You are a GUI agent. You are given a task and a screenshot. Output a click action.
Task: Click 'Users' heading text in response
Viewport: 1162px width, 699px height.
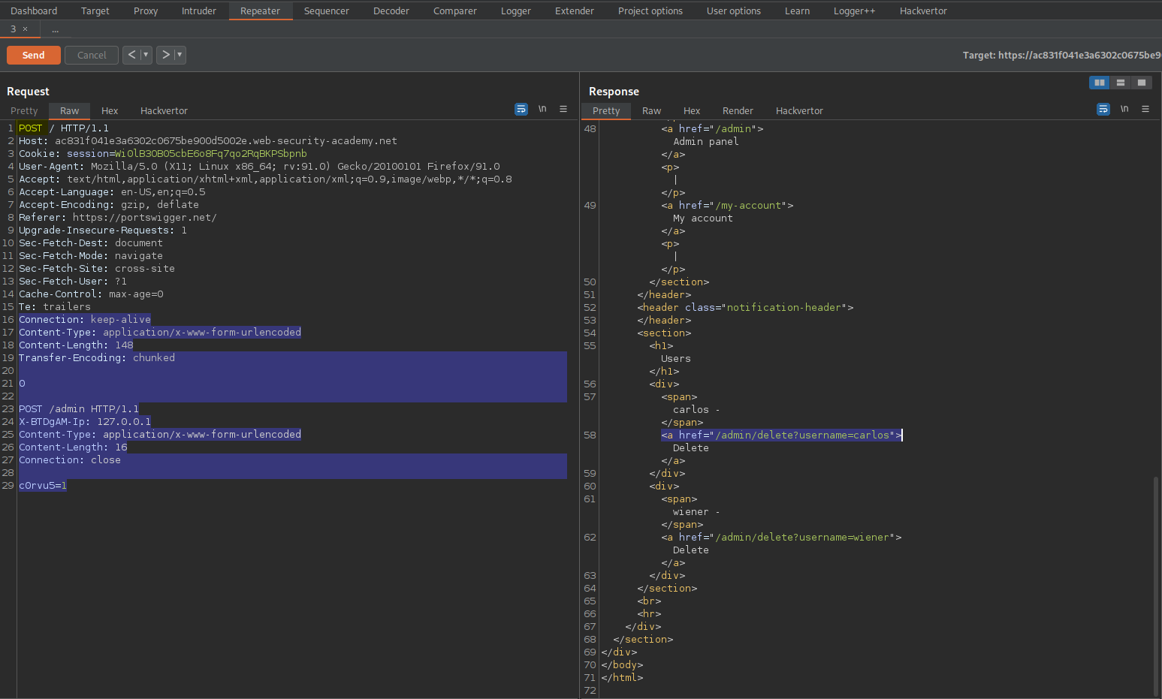[676, 358]
